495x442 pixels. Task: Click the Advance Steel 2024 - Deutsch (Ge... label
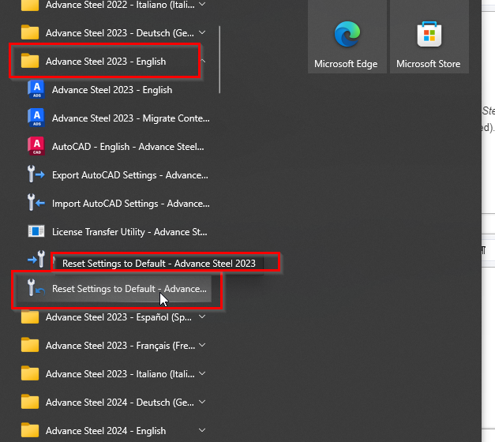pyautogui.click(x=120, y=403)
